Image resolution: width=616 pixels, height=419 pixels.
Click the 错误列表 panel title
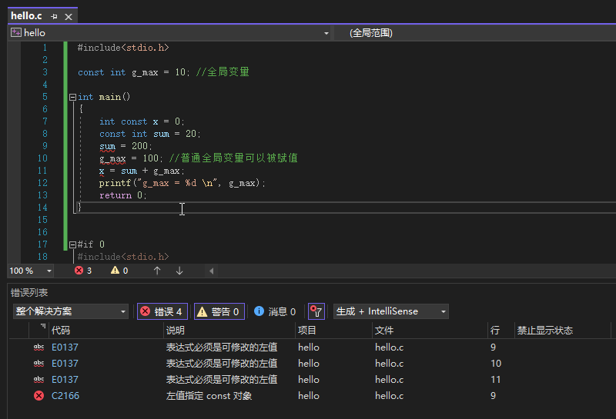(x=29, y=293)
